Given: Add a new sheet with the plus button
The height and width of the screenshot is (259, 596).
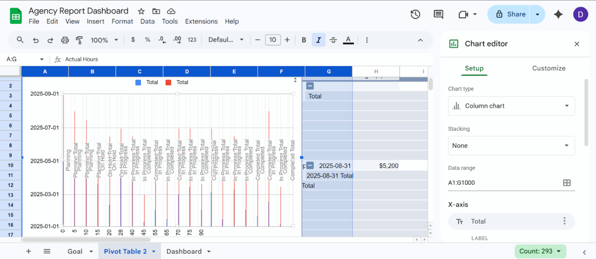Looking at the screenshot, I should click(x=28, y=251).
